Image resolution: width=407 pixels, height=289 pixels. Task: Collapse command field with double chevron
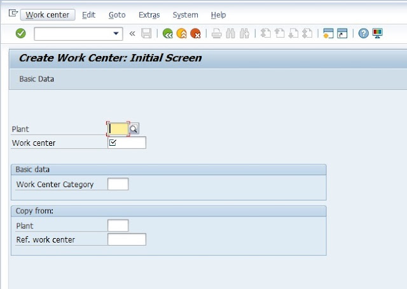[x=132, y=34]
